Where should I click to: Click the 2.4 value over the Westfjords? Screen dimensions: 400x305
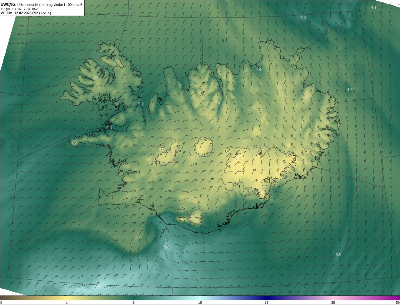pyautogui.click(x=95, y=77)
